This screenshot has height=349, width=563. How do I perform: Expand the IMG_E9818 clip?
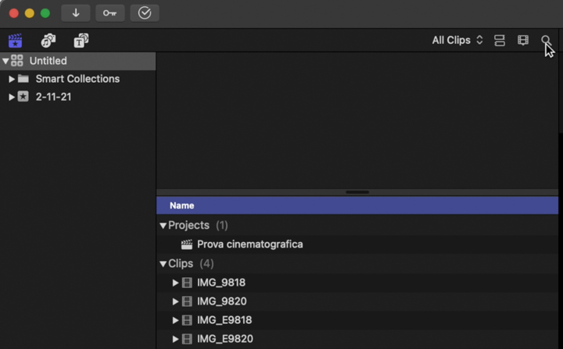pos(175,320)
